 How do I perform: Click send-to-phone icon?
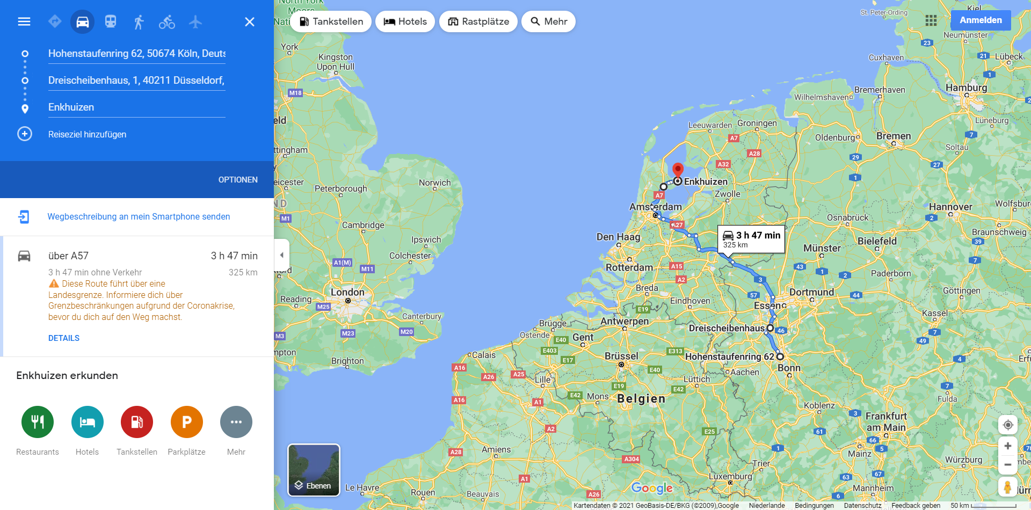coord(24,217)
